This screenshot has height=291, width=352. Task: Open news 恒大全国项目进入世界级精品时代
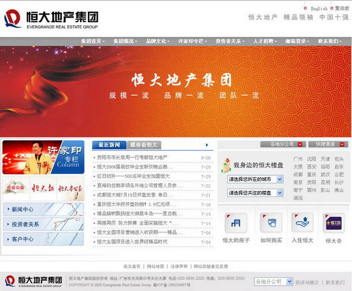[x=132, y=242]
